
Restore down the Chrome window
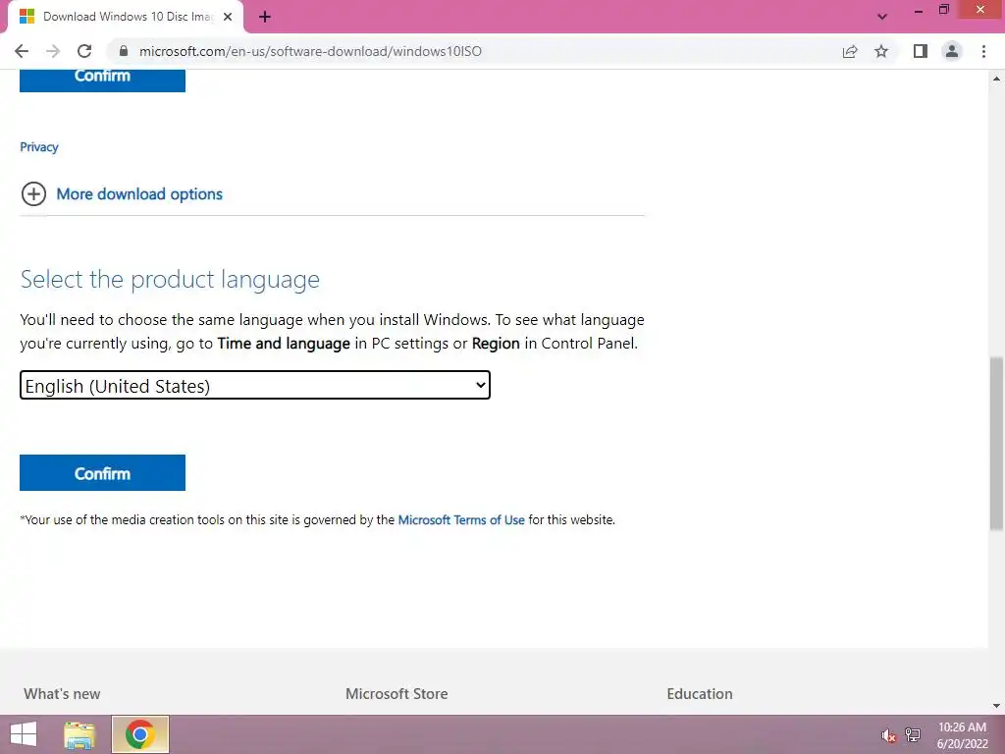pyautogui.click(x=943, y=10)
